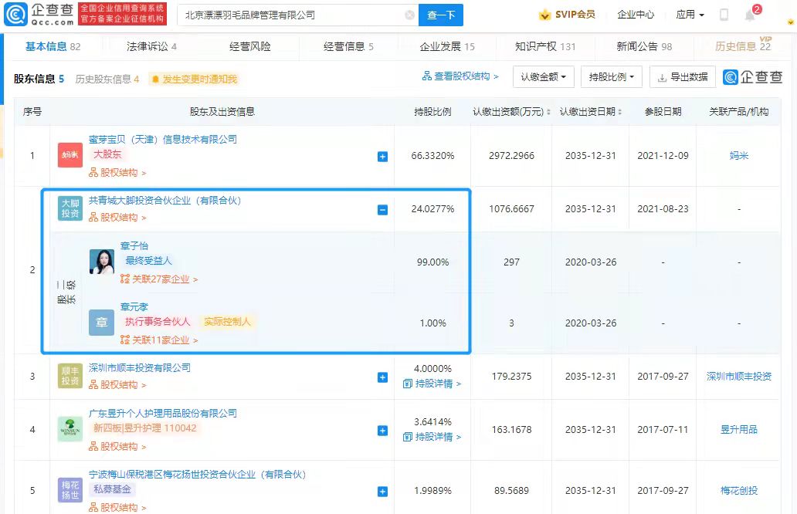Click 新四板|昱升护理 110042 tag
The height and width of the screenshot is (514, 797).
coord(144,428)
